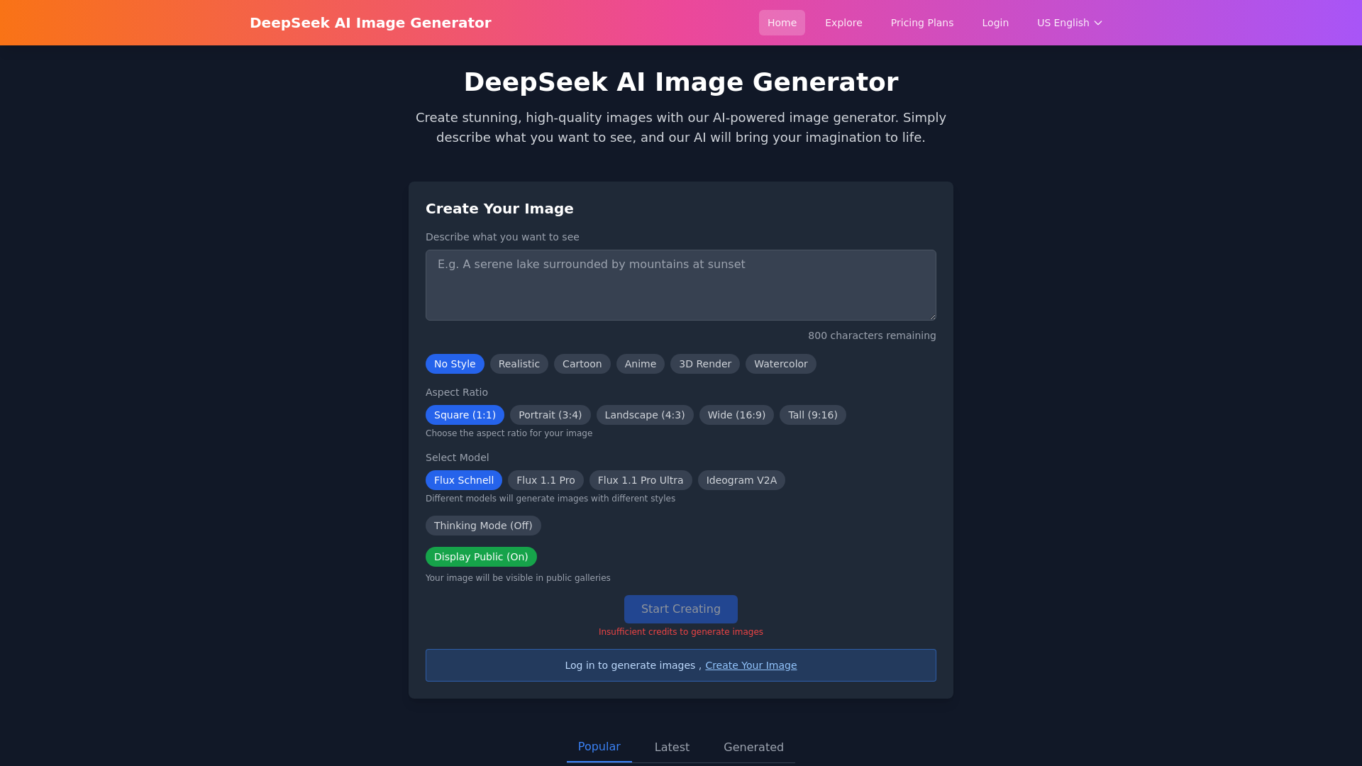Toggle Thinking Mode on

coord(483,526)
